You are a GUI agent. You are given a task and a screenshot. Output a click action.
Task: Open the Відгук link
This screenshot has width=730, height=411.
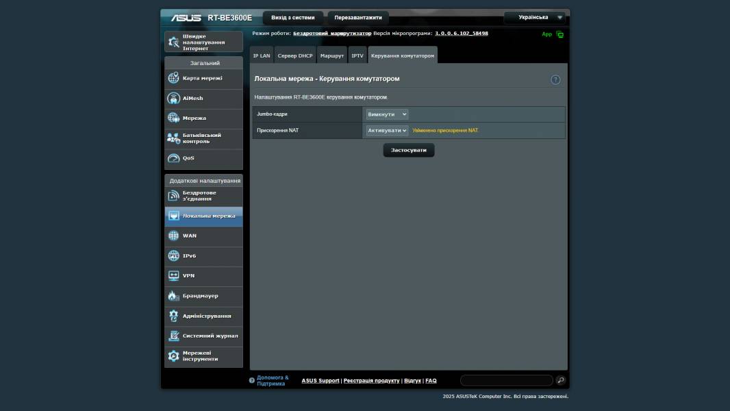(x=412, y=381)
